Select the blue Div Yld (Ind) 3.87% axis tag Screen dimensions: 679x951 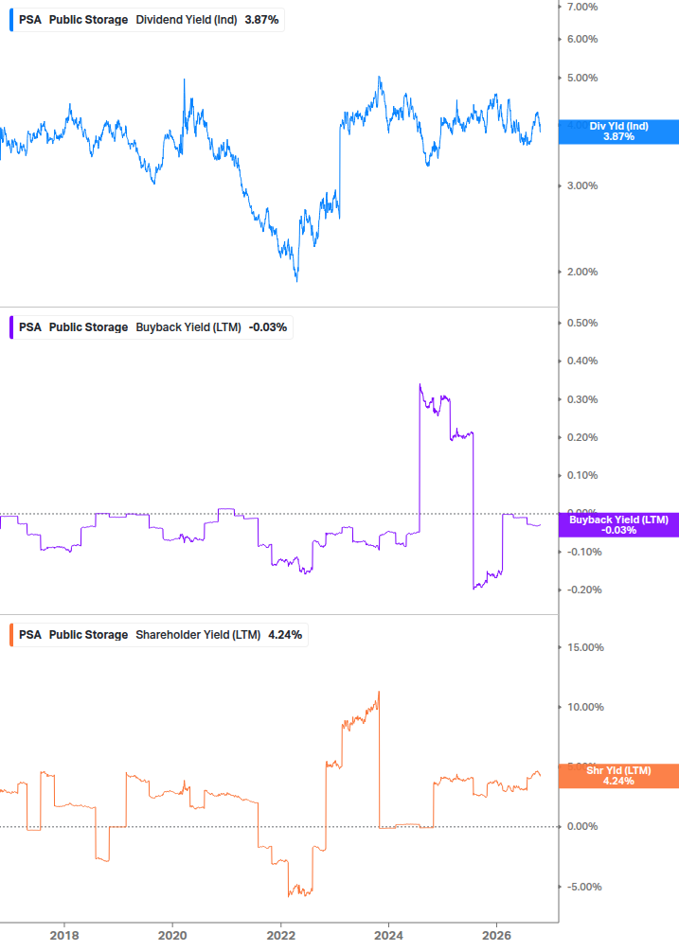pyautogui.click(x=618, y=132)
